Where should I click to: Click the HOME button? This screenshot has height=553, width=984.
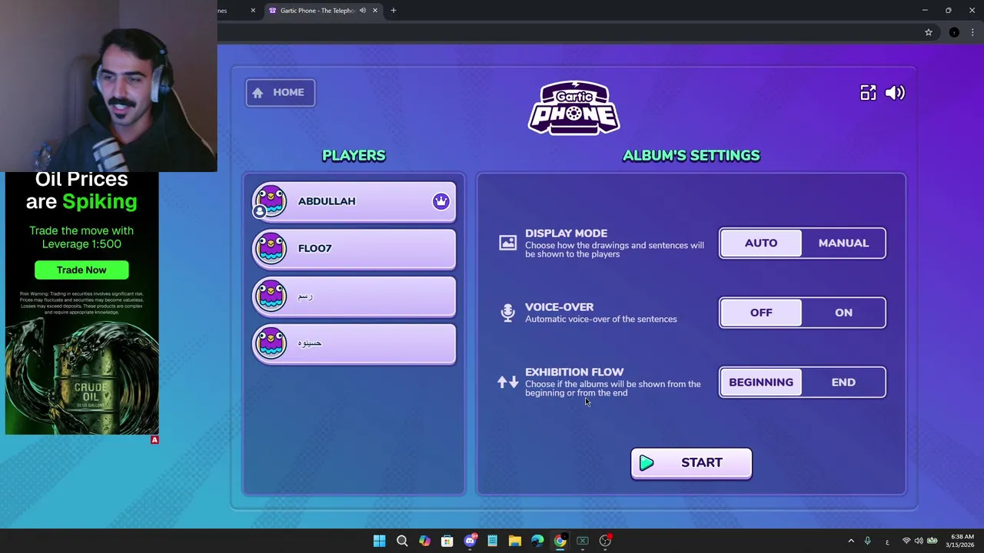click(x=280, y=92)
